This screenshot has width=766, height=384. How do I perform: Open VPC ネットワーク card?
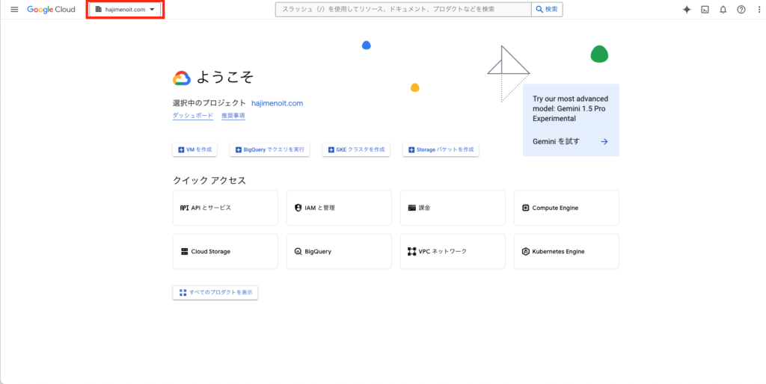pyautogui.click(x=453, y=251)
